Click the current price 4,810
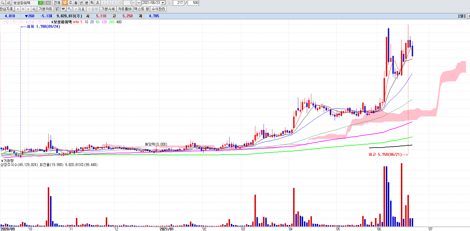470x231 pixels. tap(10, 16)
